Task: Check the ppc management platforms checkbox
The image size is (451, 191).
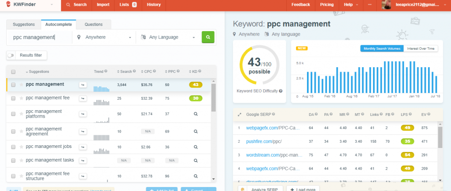Action: tap(13, 114)
